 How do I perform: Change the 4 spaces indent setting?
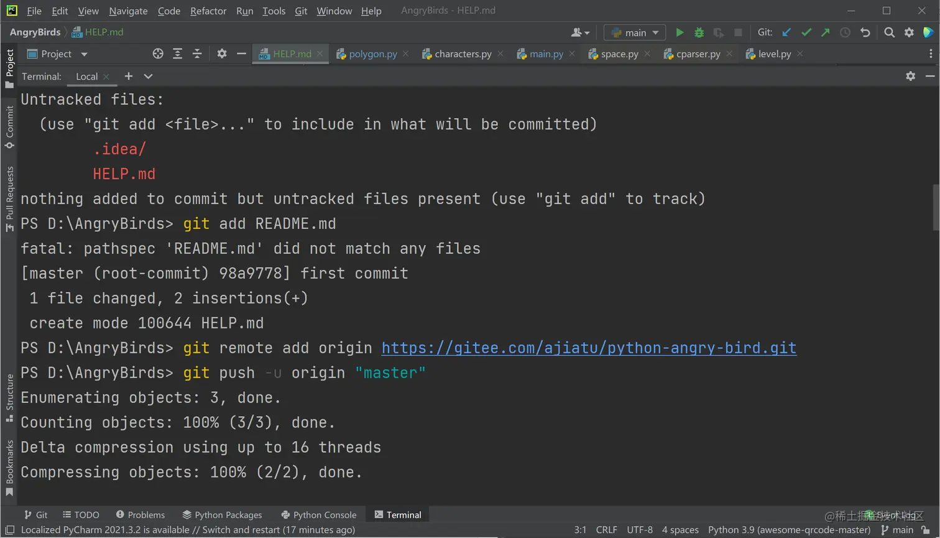(x=680, y=531)
